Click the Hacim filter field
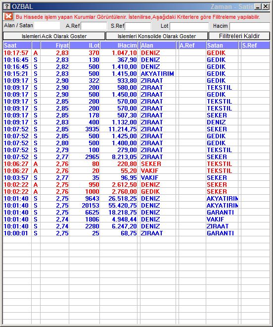Viewport: 273px width, 327px height. [x=250, y=26]
